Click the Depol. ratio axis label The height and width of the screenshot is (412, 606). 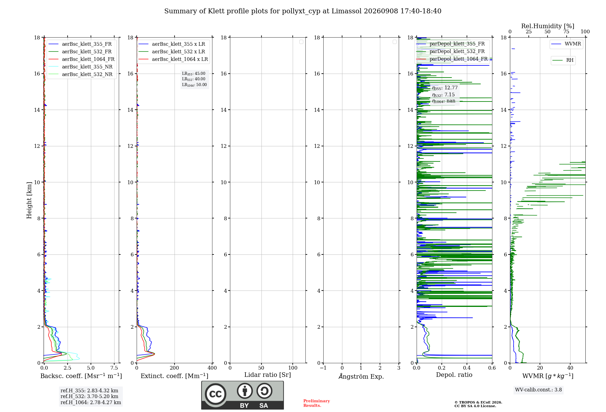[x=454, y=375]
